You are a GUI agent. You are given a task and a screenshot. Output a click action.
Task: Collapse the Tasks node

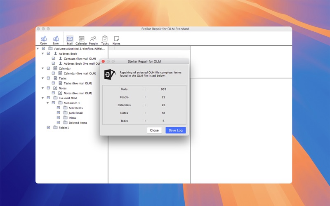tap(43, 78)
